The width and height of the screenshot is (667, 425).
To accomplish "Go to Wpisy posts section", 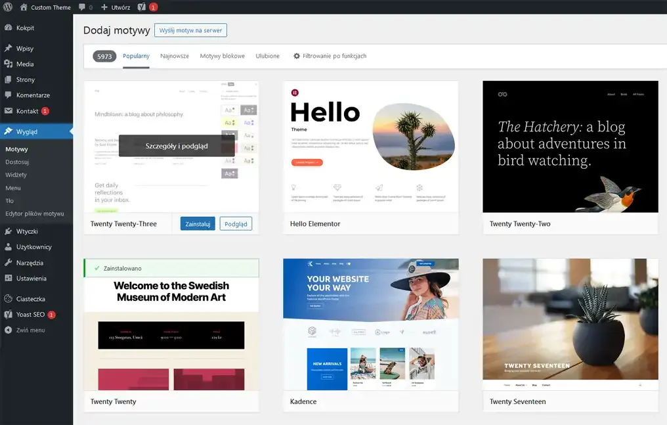I will (x=25, y=49).
